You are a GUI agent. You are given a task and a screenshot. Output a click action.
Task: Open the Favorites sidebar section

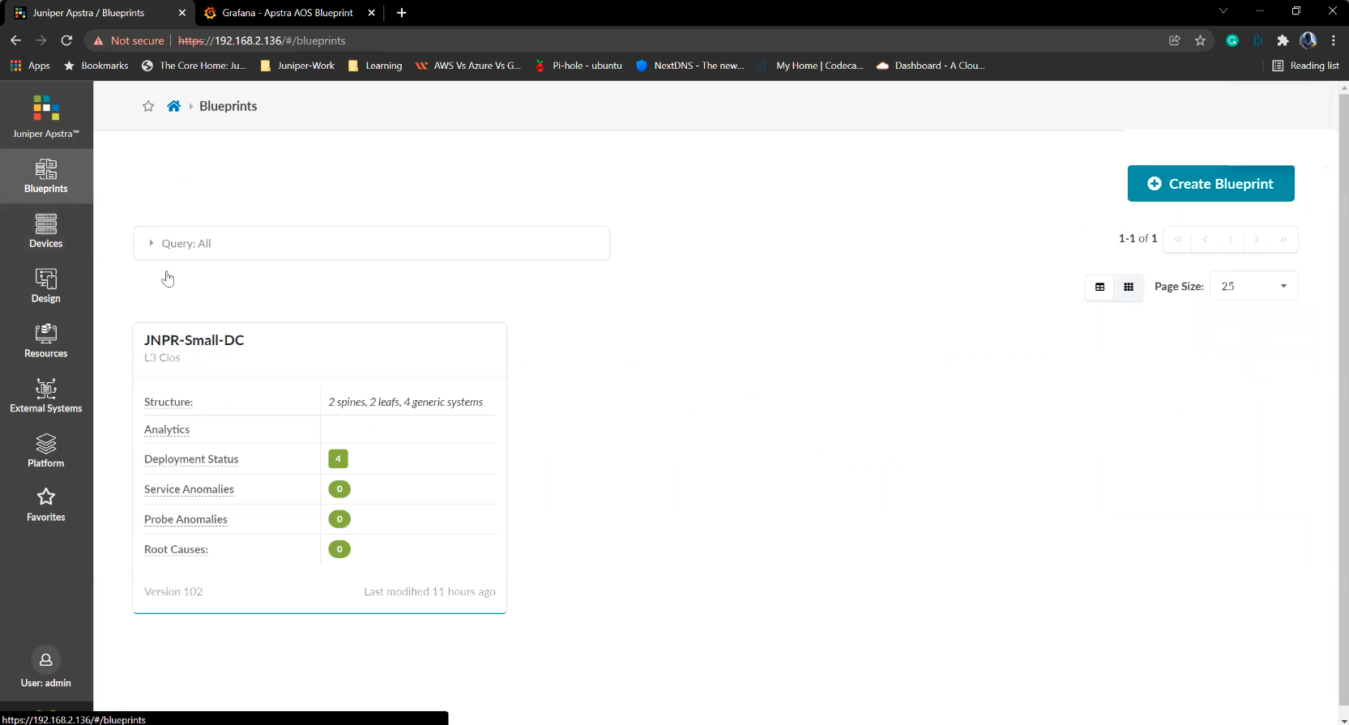pyautogui.click(x=46, y=505)
